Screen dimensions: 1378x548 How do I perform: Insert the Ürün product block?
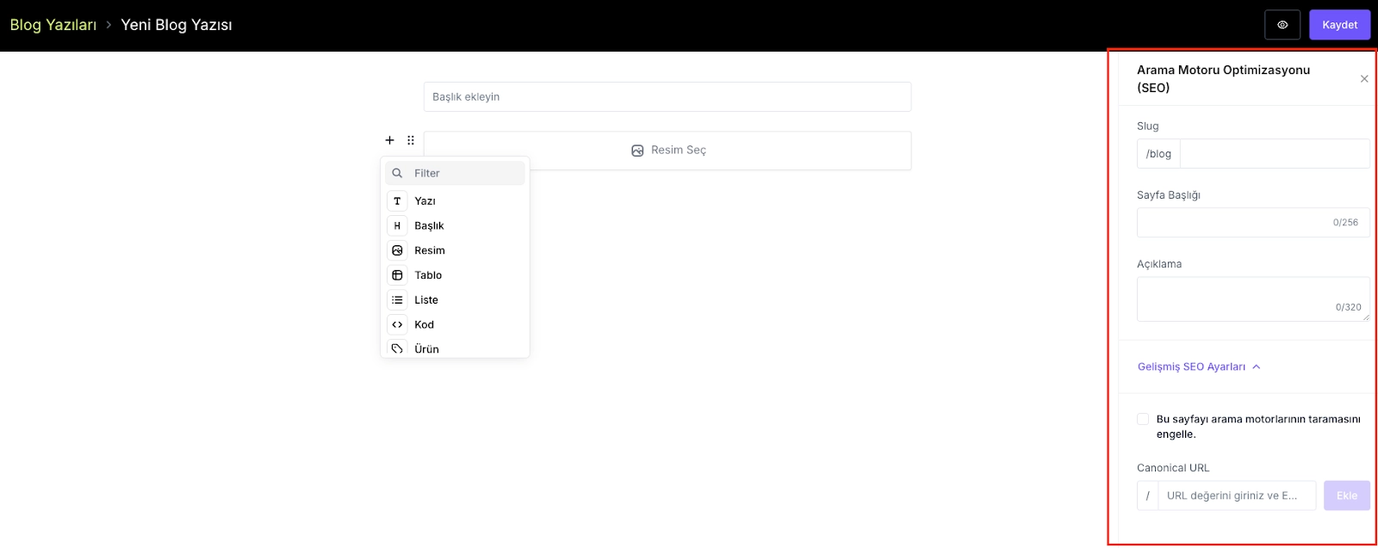(426, 348)
